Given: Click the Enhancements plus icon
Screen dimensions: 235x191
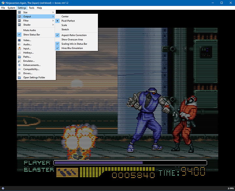Looking at the screenshot, I should 19,65.
